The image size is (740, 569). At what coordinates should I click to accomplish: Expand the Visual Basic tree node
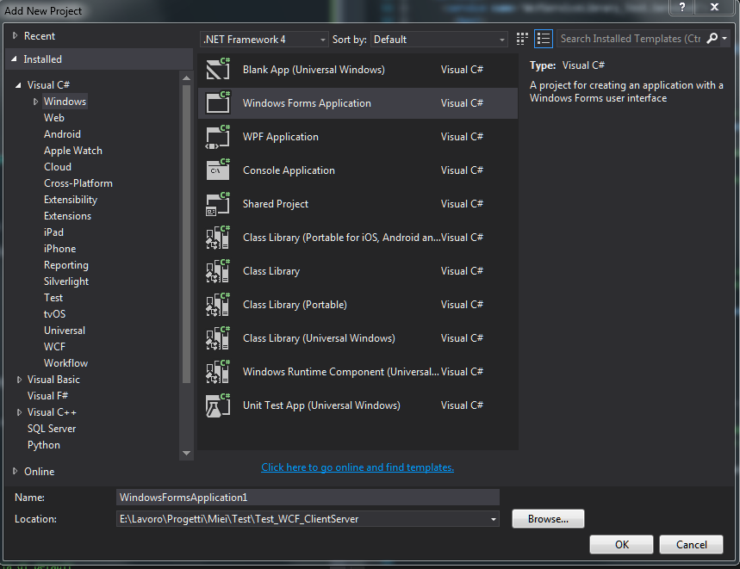[x=20, y=380]
